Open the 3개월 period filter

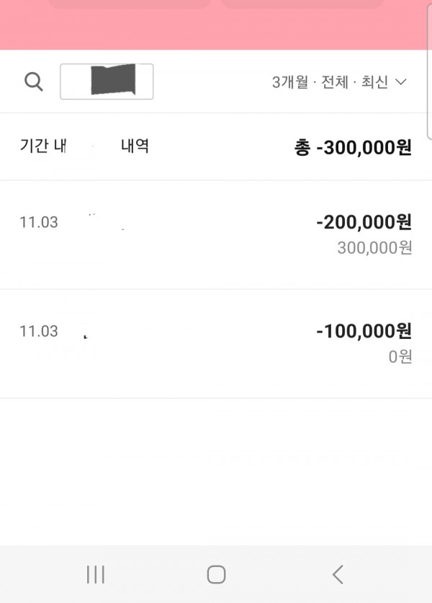[x=290, y=82]
